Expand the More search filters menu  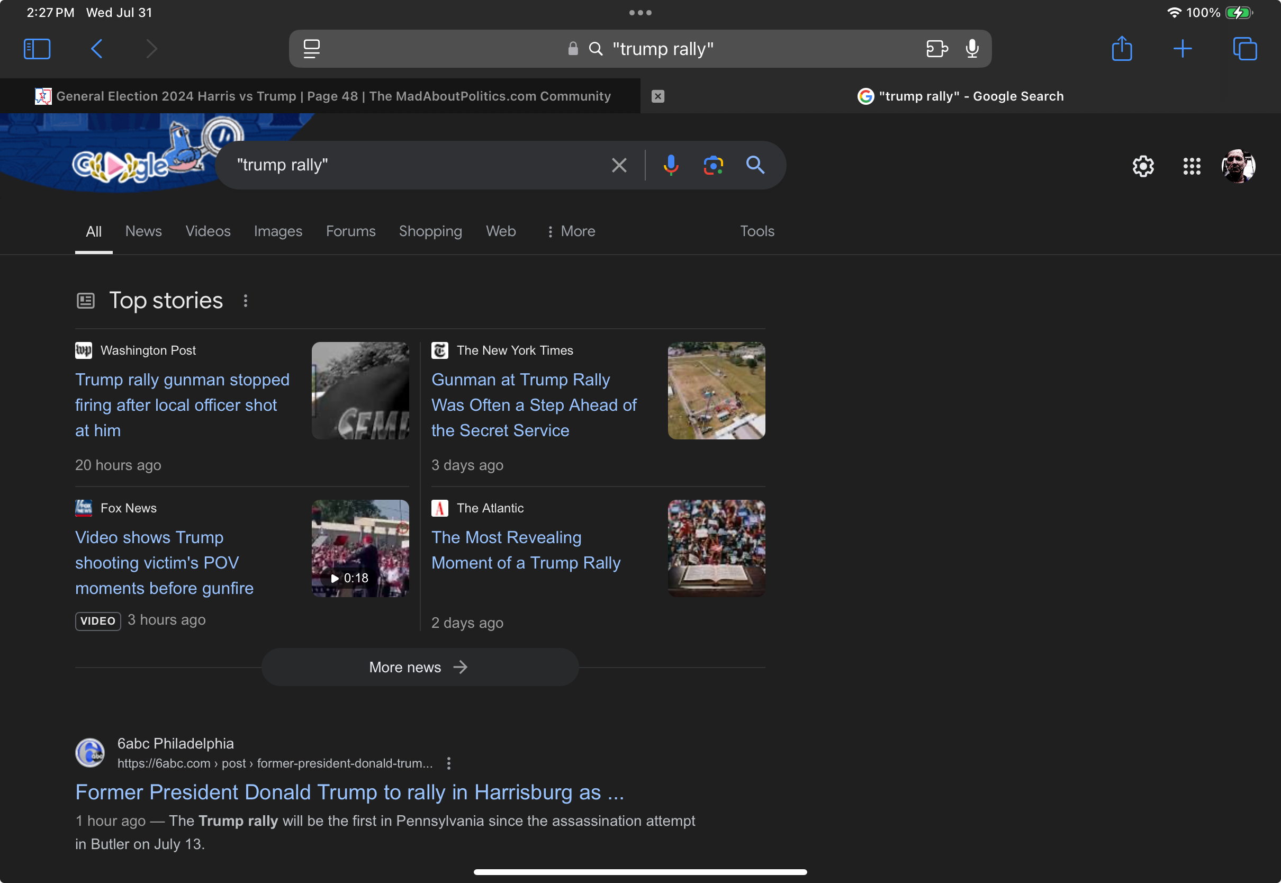pos(571,231)
